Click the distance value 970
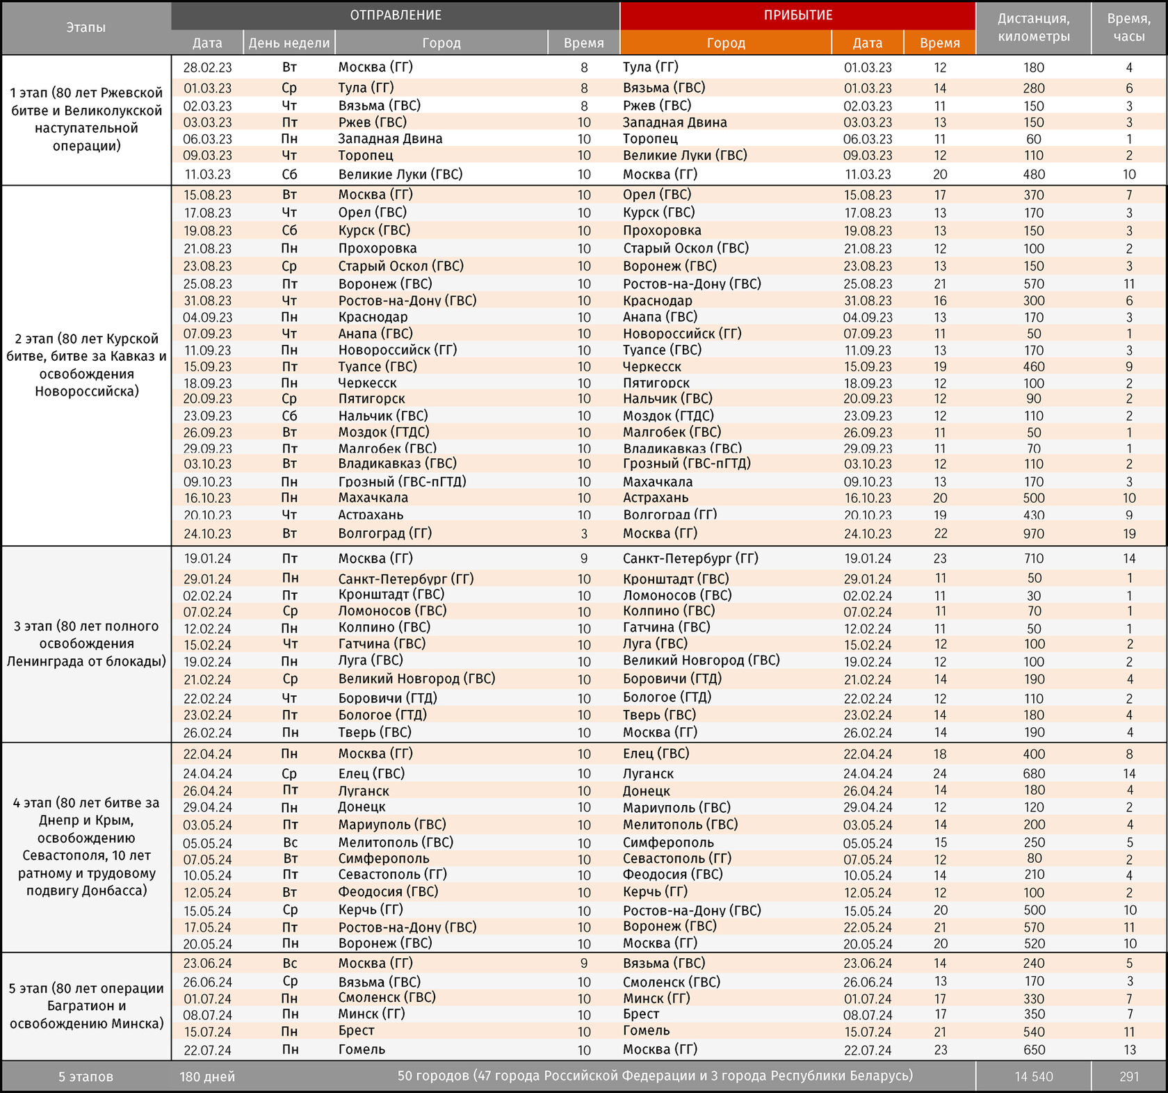Viewport: 1168px width, 1093px height. 1034,534
